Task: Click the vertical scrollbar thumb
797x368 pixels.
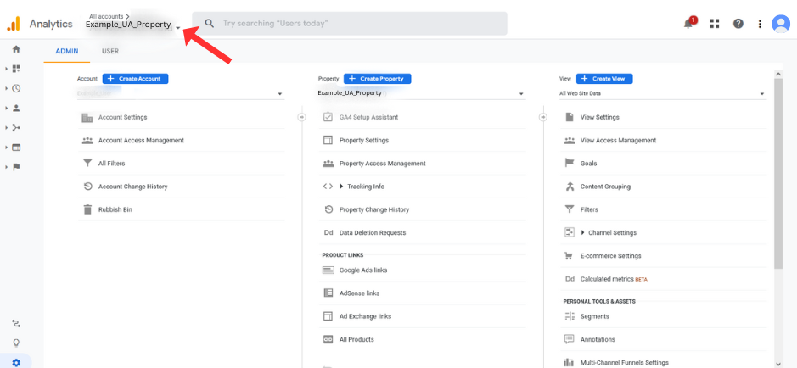Action: (778, 174)
